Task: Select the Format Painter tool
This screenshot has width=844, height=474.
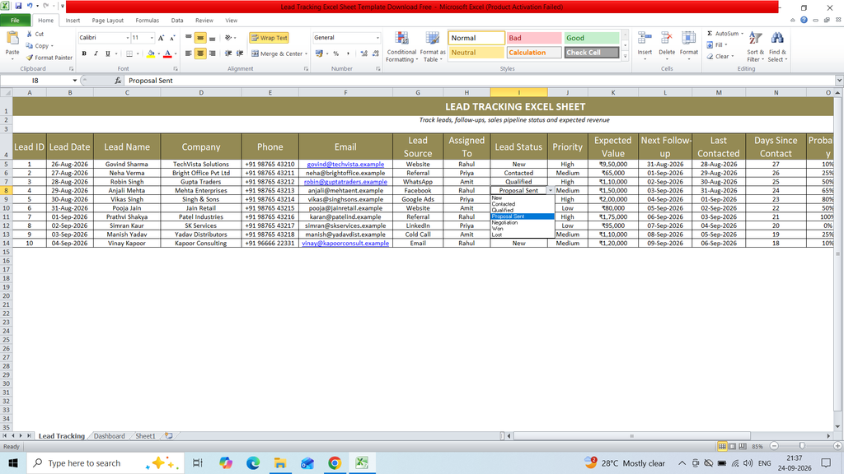Action: click(49, 58)
